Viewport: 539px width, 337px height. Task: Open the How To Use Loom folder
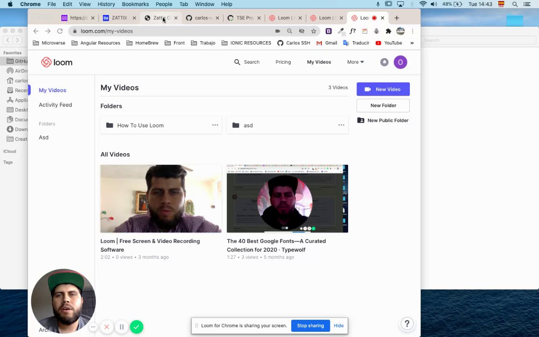161,125
